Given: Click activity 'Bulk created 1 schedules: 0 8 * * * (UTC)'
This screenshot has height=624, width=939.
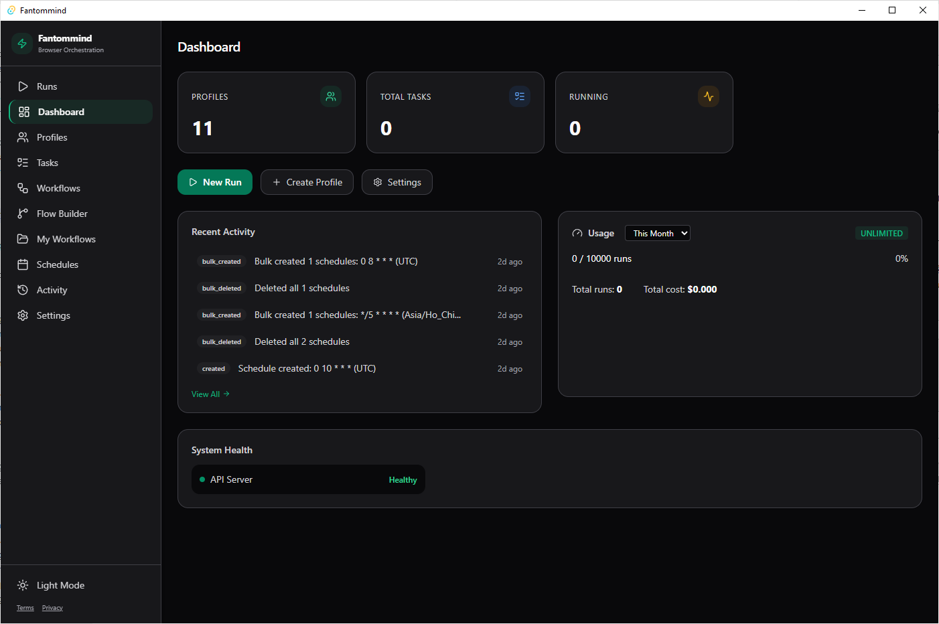Looking at the screenshot, I should pos(359,261).
